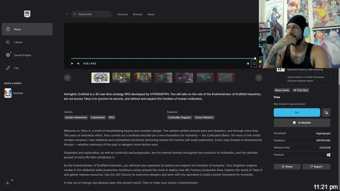Click the page vertical scrollbar
The height and width of the screenshot is (191, 340).
[339, 77]
